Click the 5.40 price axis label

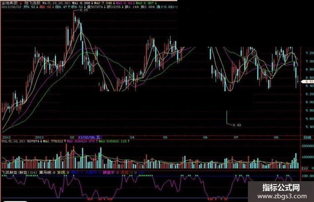click(x=310, y=127)
